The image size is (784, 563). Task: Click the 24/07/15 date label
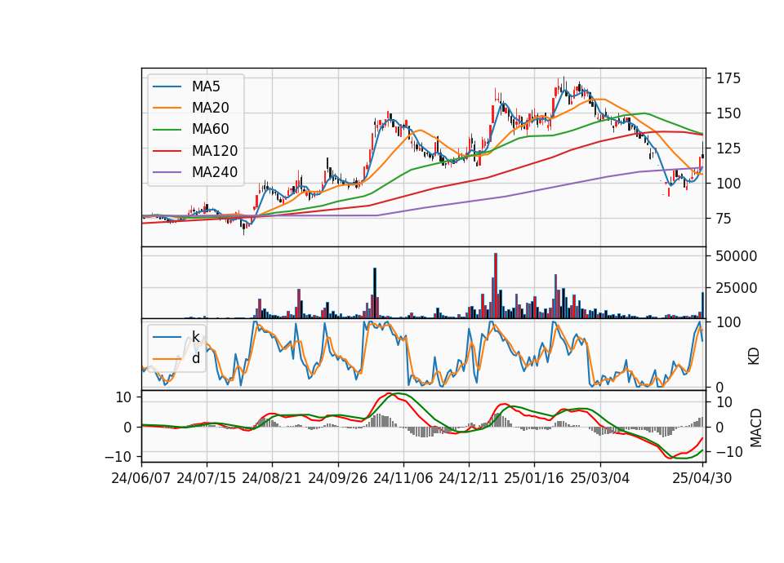206,478
